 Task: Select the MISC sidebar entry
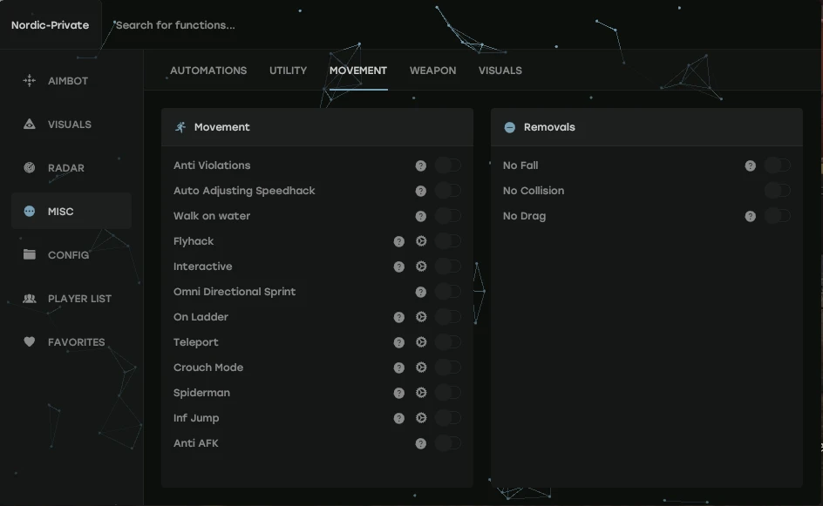(x=71, y=212)
